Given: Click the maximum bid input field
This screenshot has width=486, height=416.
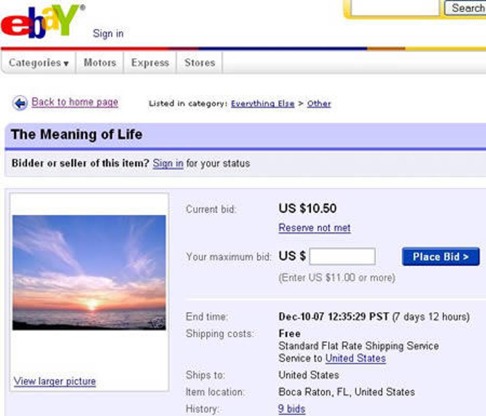Looking at the screenshot, I should pyautogui.click(x=342, y=256).
